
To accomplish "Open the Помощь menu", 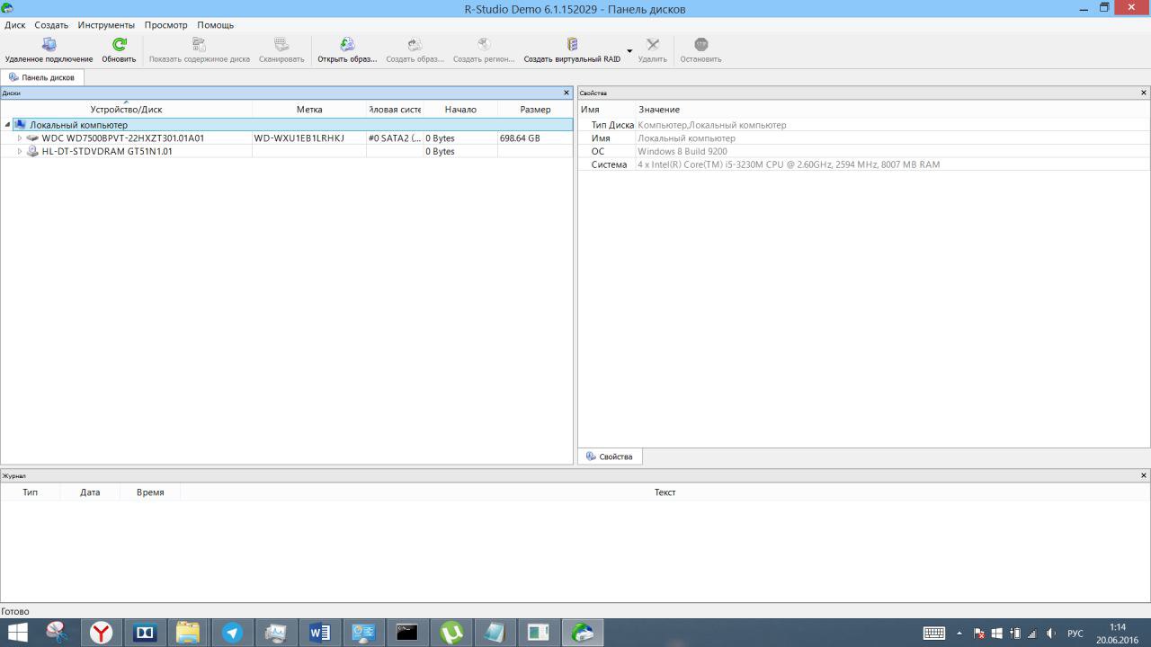I will 215,25.
